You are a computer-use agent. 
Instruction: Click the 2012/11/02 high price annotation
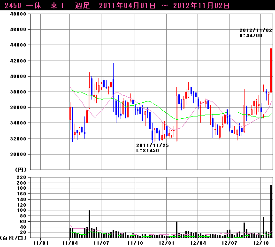[x=256, y=33]
